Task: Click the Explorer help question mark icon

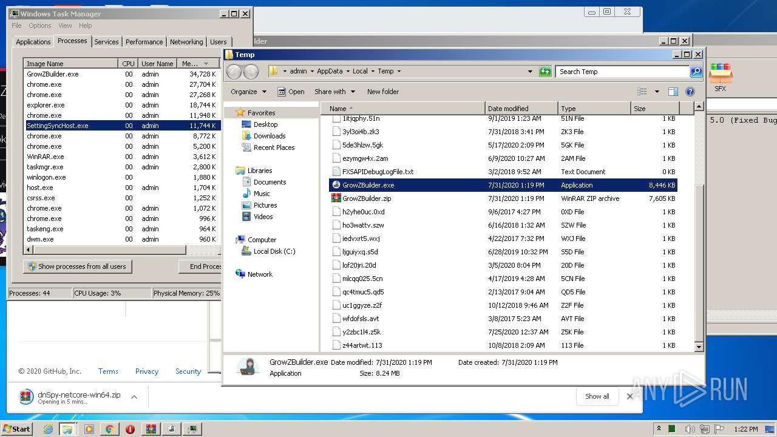Action: click(x=690, y=92)
